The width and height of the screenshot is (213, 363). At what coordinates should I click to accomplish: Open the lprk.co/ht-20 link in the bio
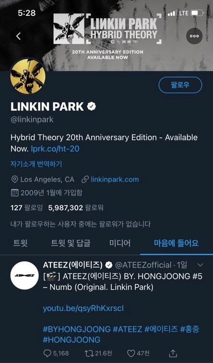[x=55, y=149]
